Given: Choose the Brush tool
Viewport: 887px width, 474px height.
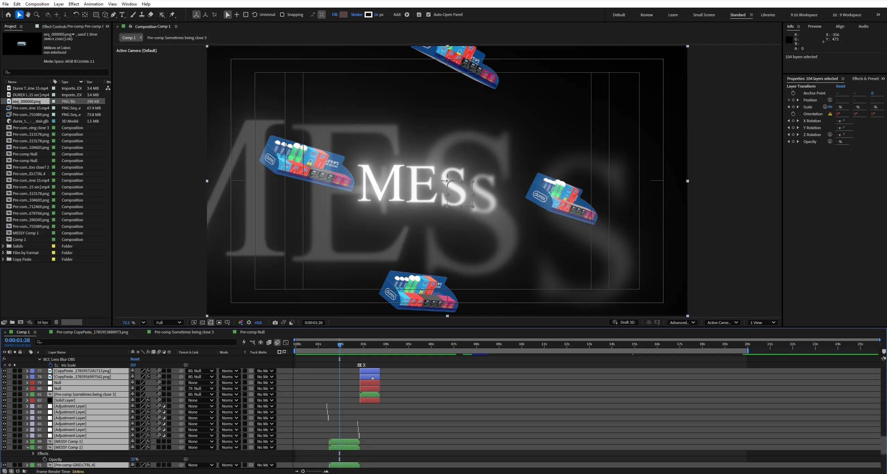Looking at the screenshot, I should (133, 15).
